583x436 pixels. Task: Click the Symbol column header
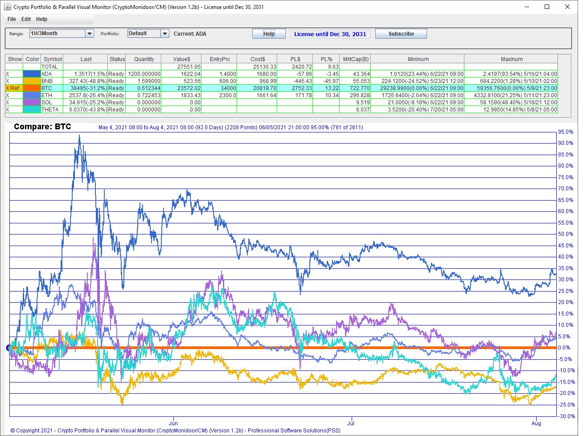point(53,59)
